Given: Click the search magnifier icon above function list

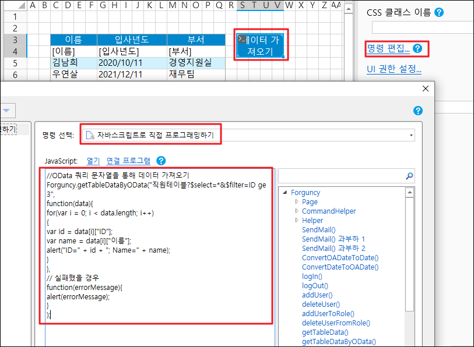Looking at the screenshot, I should [409, 176].
